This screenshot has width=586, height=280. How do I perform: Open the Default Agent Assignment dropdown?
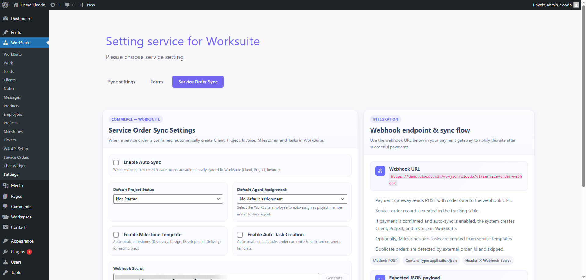292,199
